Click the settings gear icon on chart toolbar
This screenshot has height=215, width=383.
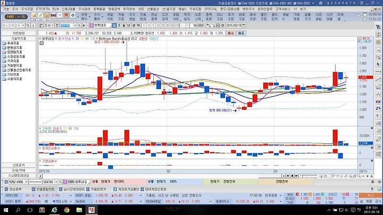222,25
